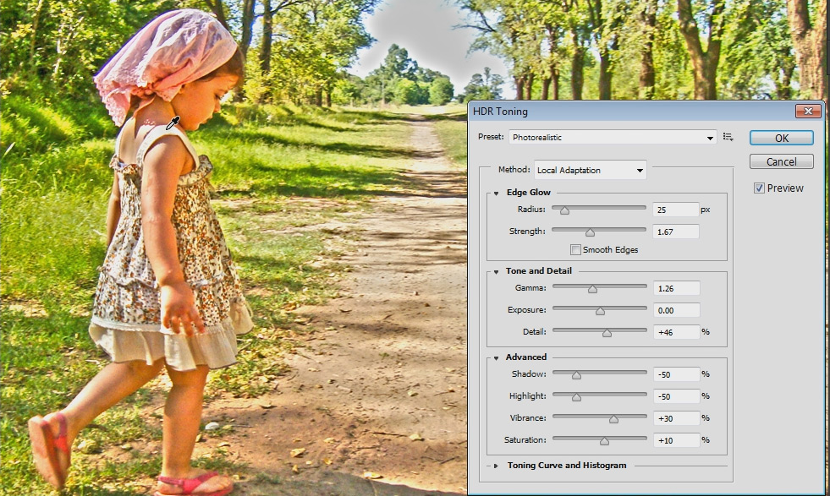Open the preset options menu icon beside Photorealistic
This screenshot has width=830, height=496.
click(x=727, y=137)
